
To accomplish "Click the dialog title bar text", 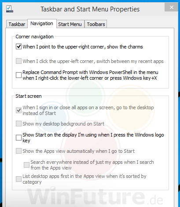I will [x=90, y=9].
